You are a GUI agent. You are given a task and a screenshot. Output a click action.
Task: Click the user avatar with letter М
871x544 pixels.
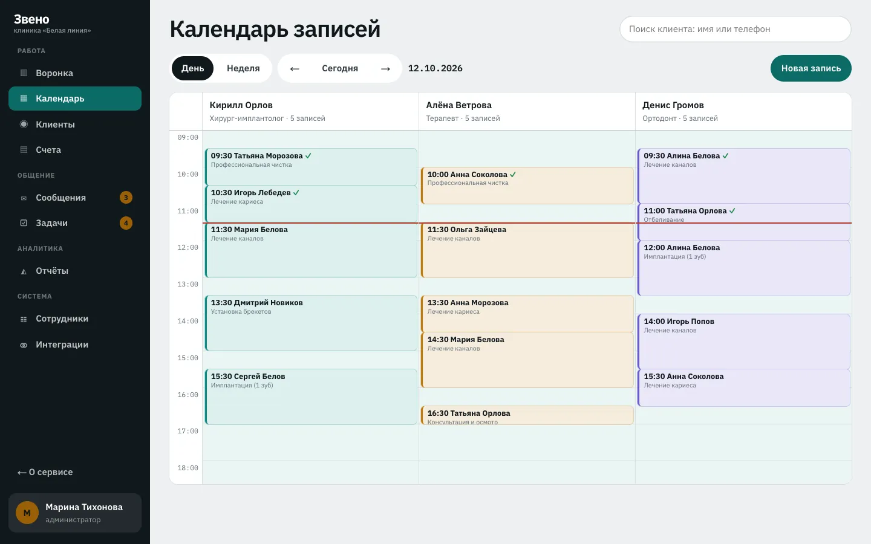pos(27,513)
